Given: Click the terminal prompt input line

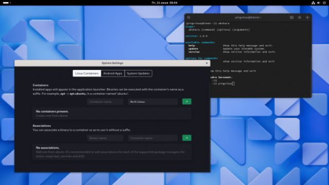Looking at the screenshot, I should coord(223,83).
